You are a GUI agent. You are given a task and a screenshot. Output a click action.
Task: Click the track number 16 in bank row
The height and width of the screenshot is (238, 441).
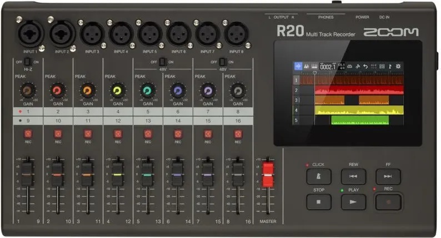(x=238, y=120)
